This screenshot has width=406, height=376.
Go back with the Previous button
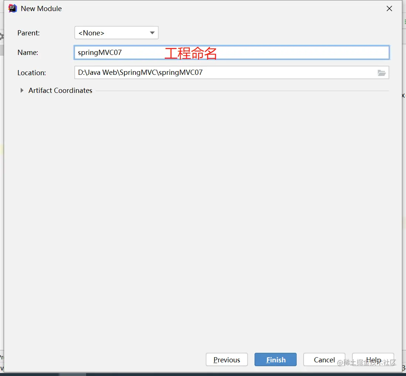tap(226, 359)
